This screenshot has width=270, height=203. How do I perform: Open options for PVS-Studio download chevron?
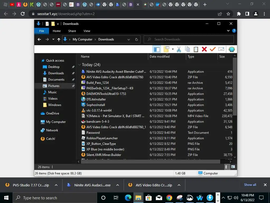coord(56,185)
